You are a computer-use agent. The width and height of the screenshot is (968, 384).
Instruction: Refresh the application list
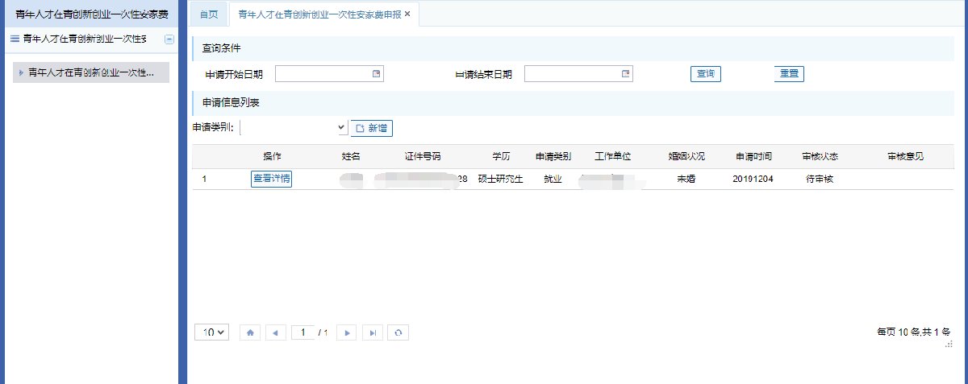[x=398, y=332]
